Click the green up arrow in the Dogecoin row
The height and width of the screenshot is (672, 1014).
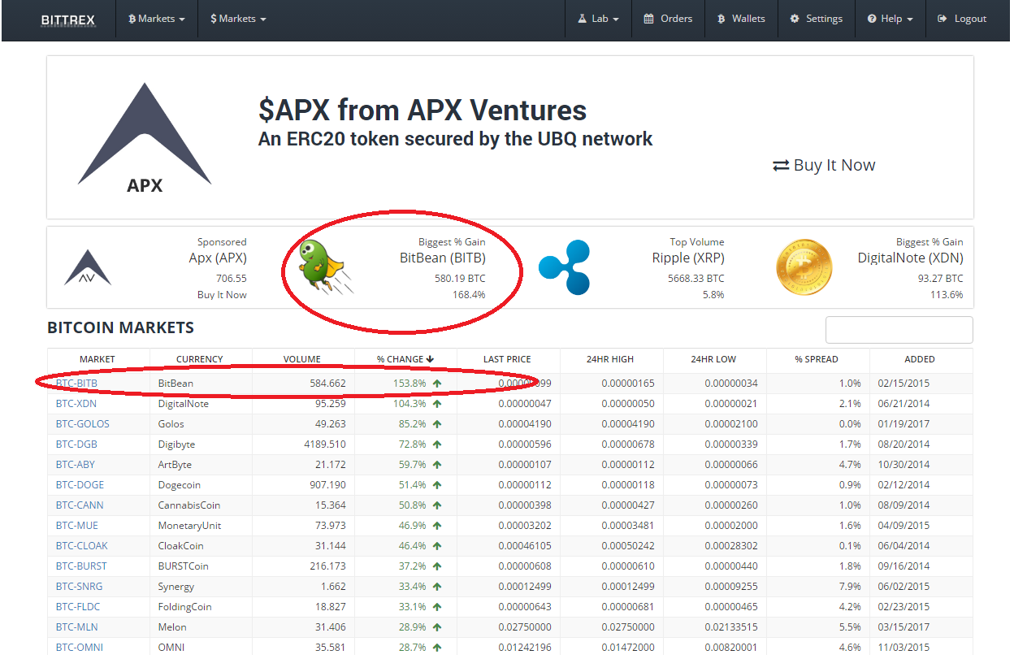pyautogui.click(x=437, y=484)
